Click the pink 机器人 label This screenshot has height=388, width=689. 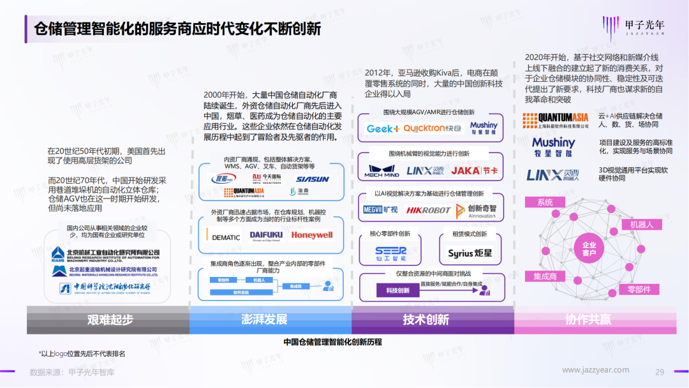pos(642,225)
